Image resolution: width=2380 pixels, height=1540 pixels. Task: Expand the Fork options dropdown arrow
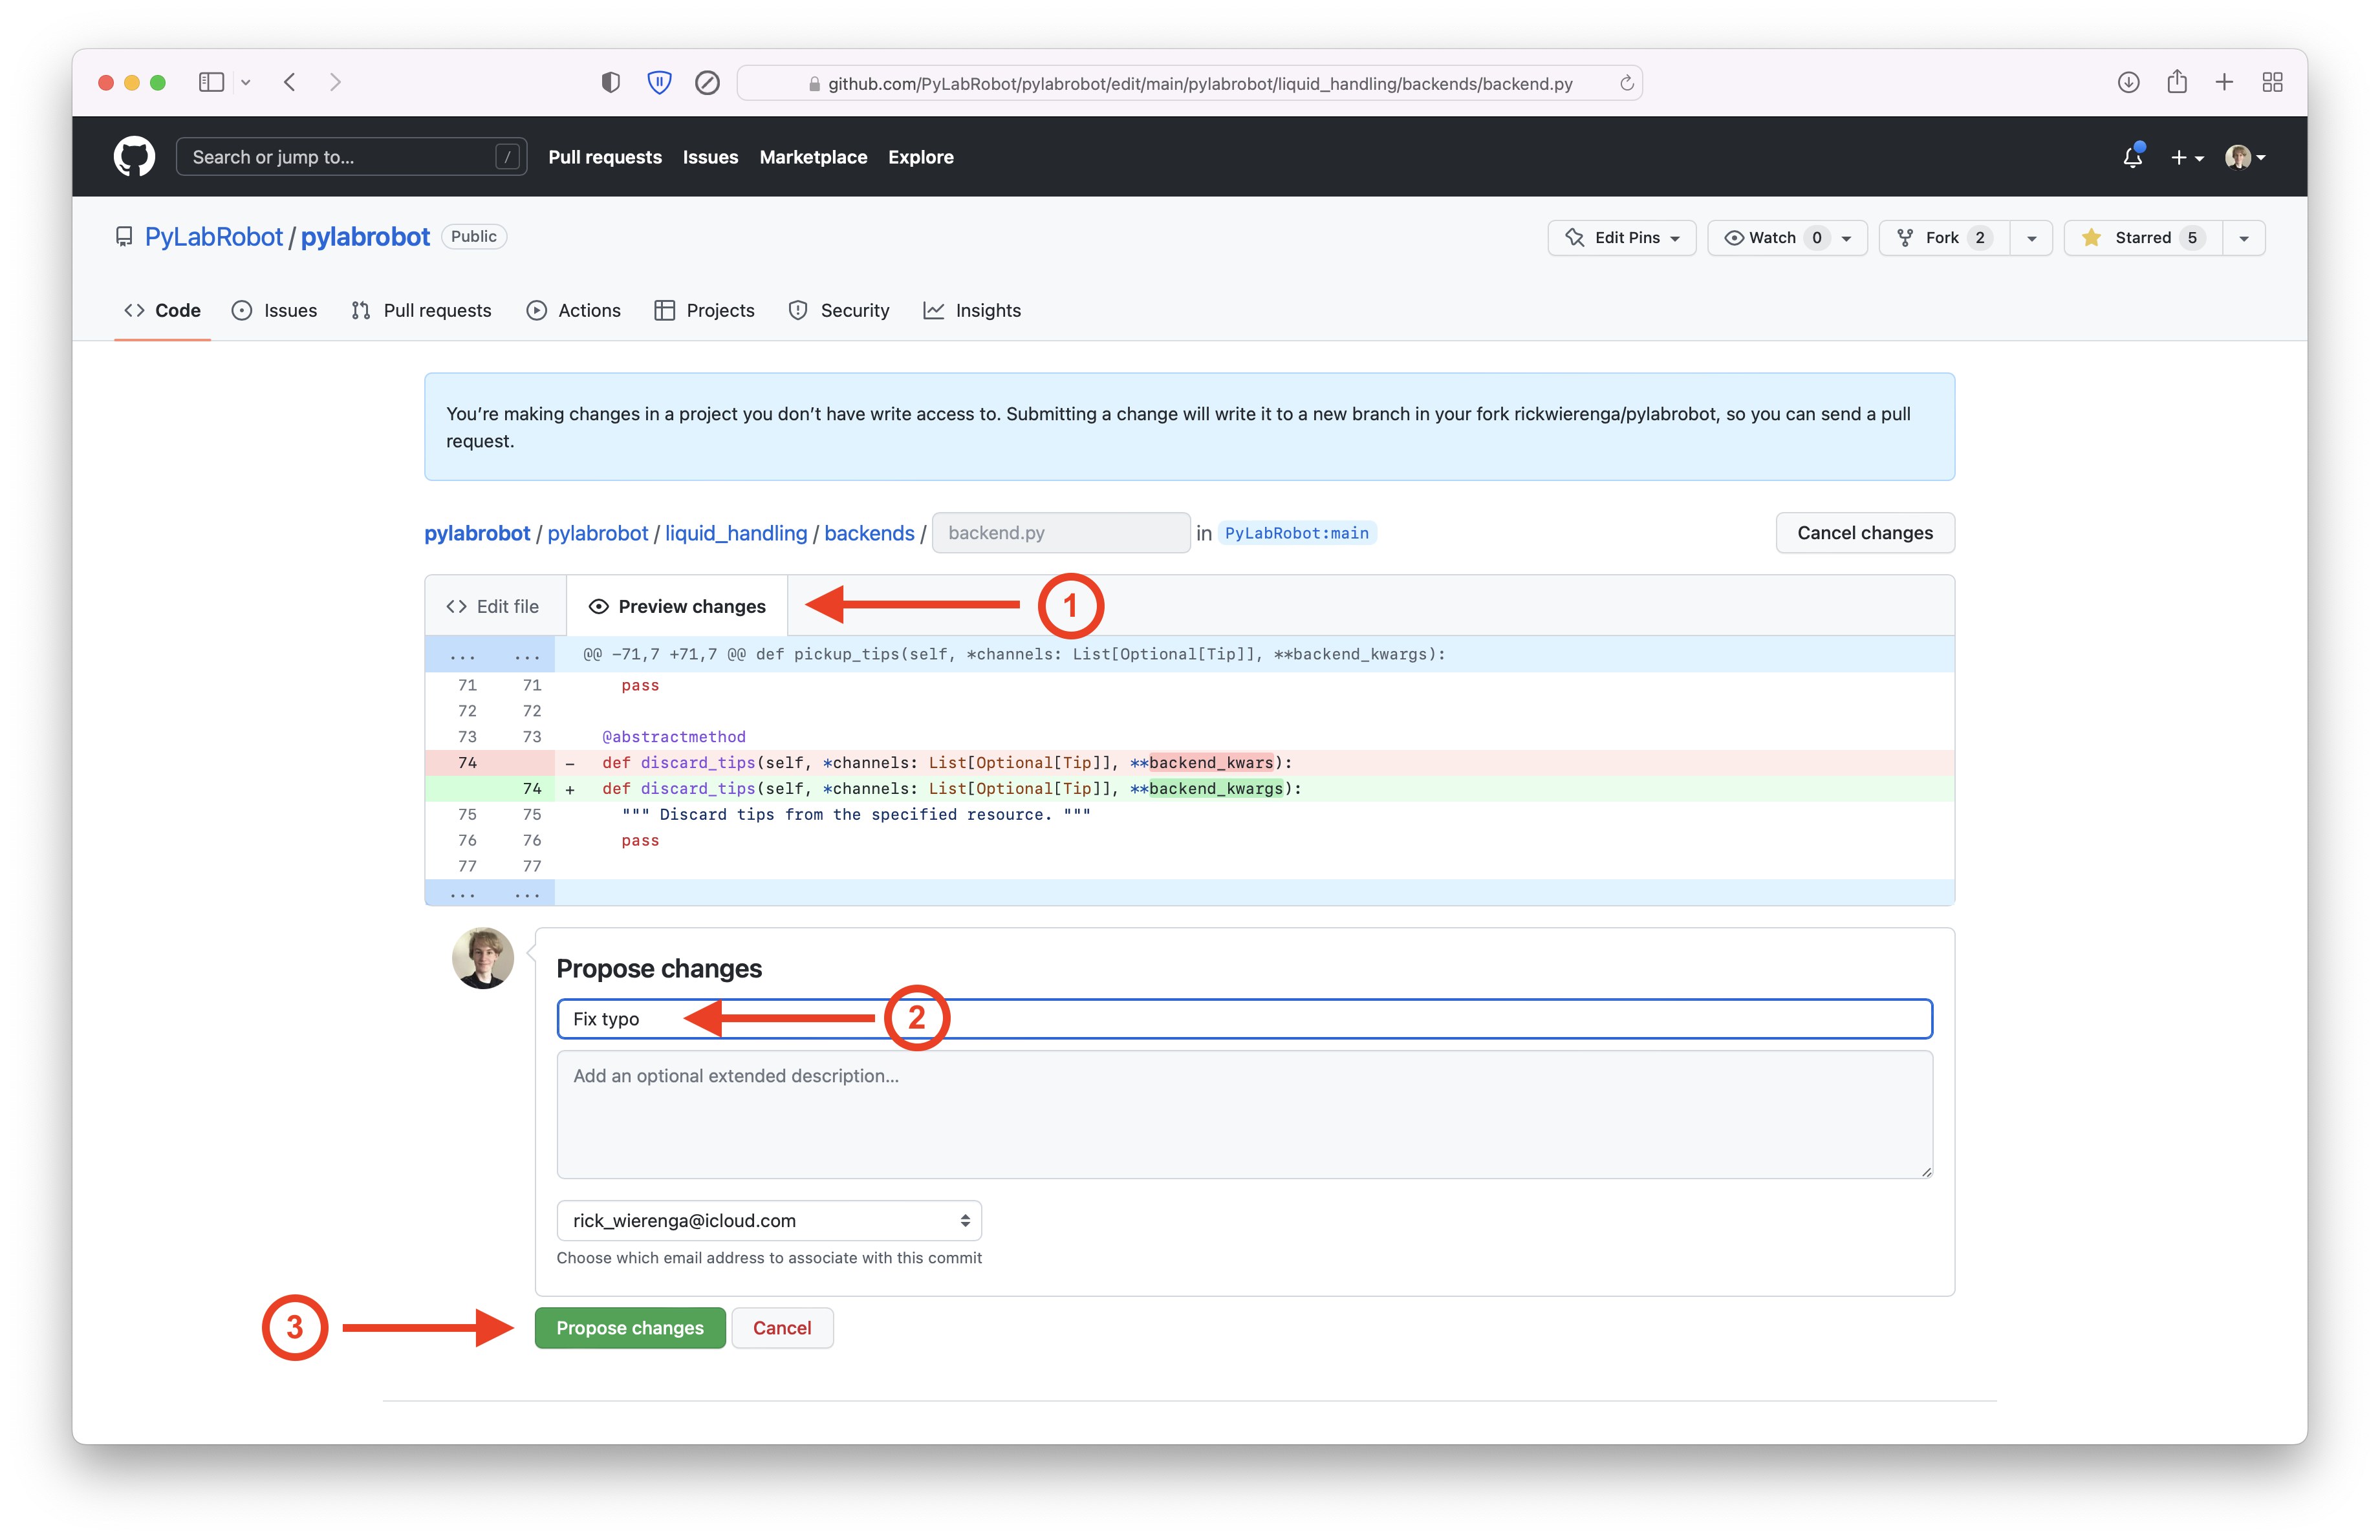[2031, 238]
